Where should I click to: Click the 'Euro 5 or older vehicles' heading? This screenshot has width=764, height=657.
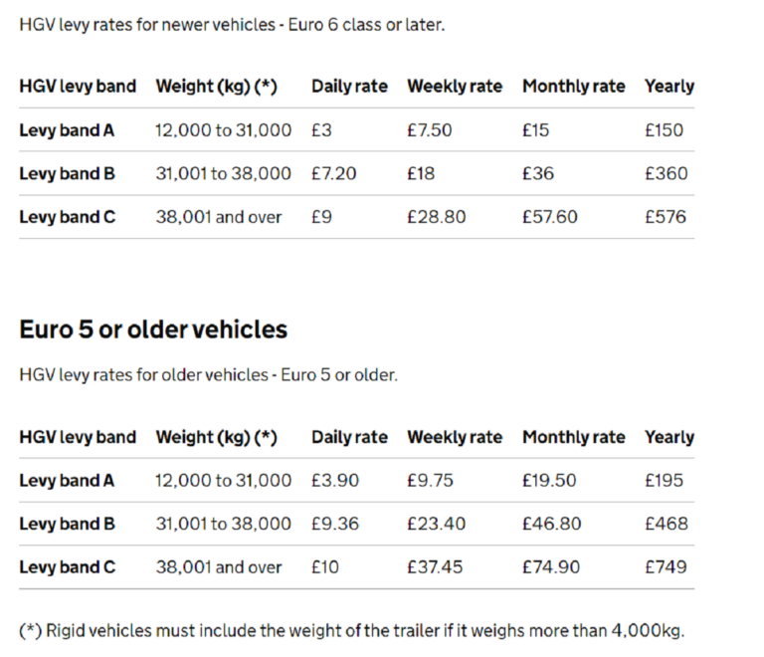(153, 329)
